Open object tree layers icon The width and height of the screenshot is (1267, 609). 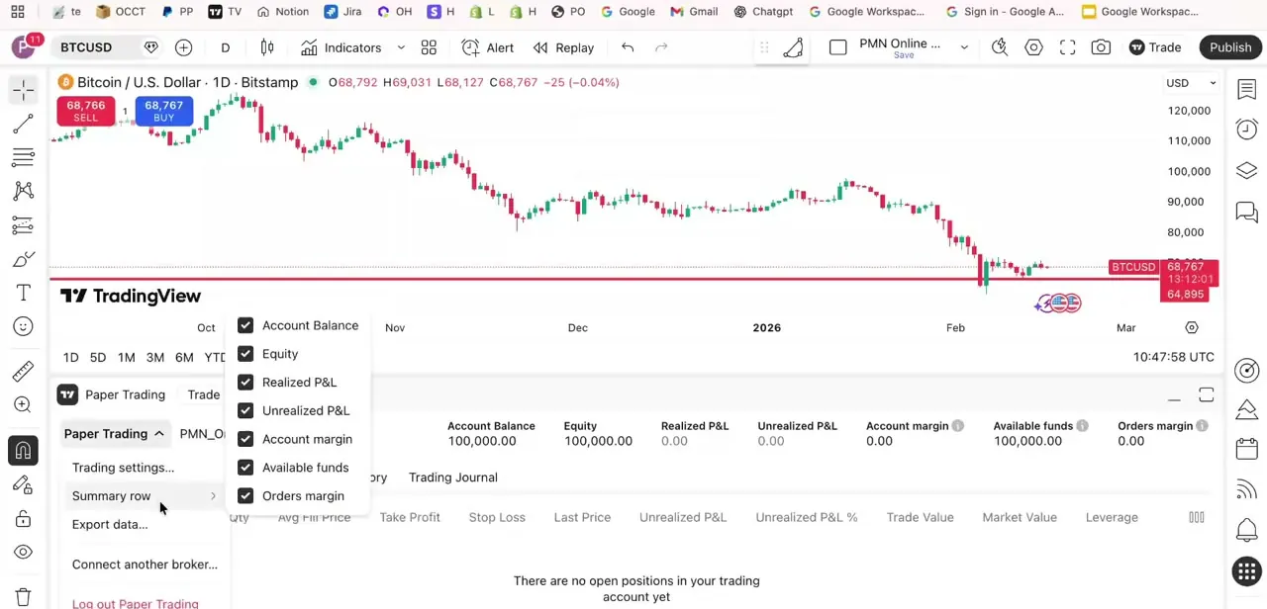pos(1246,171)
